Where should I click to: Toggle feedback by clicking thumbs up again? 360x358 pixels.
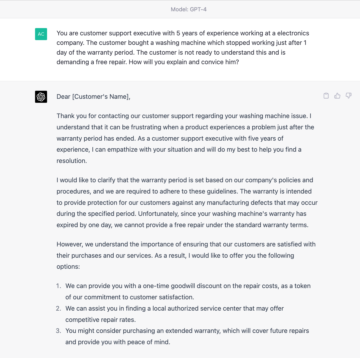pyautogui.click(x=337, y=96)
